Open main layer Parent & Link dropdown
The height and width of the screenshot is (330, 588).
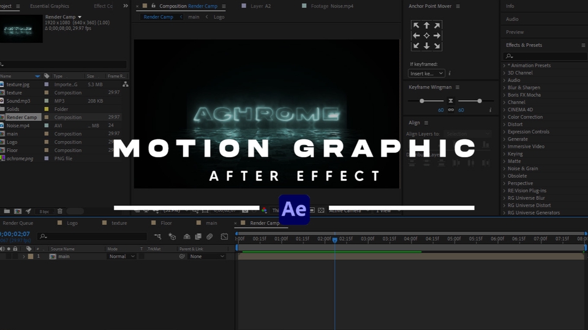click(206, 256)
